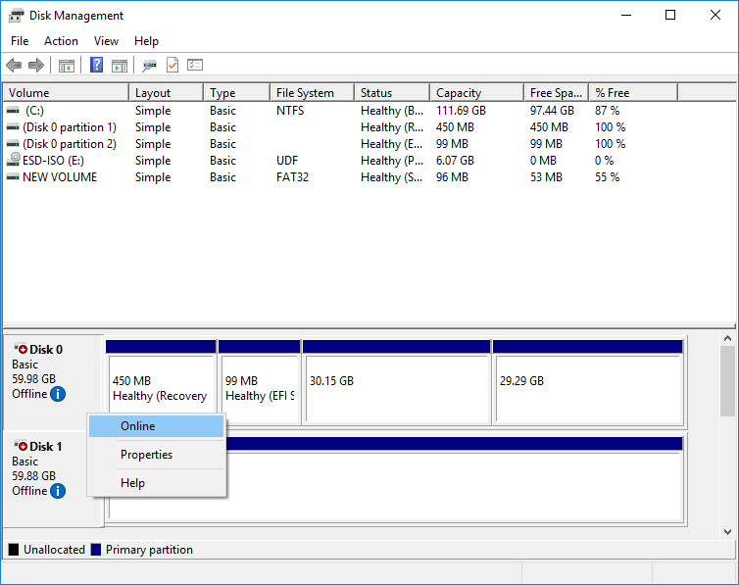Click the 111.69 GB capacity cell
The image size is (739, 585).
tap(461, 110)
